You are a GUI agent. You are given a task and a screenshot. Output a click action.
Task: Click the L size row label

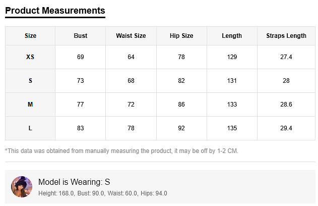click(30, 128)
